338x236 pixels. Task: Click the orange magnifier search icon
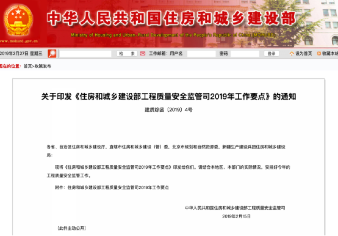52,54
